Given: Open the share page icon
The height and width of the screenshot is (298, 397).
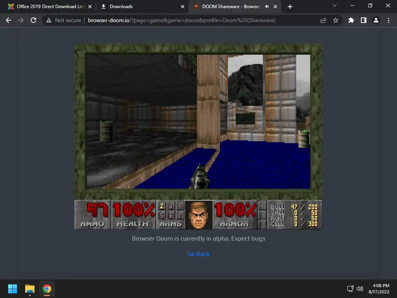Looking at the screenshot, I should pyautogui.click(x=323, y=20).
